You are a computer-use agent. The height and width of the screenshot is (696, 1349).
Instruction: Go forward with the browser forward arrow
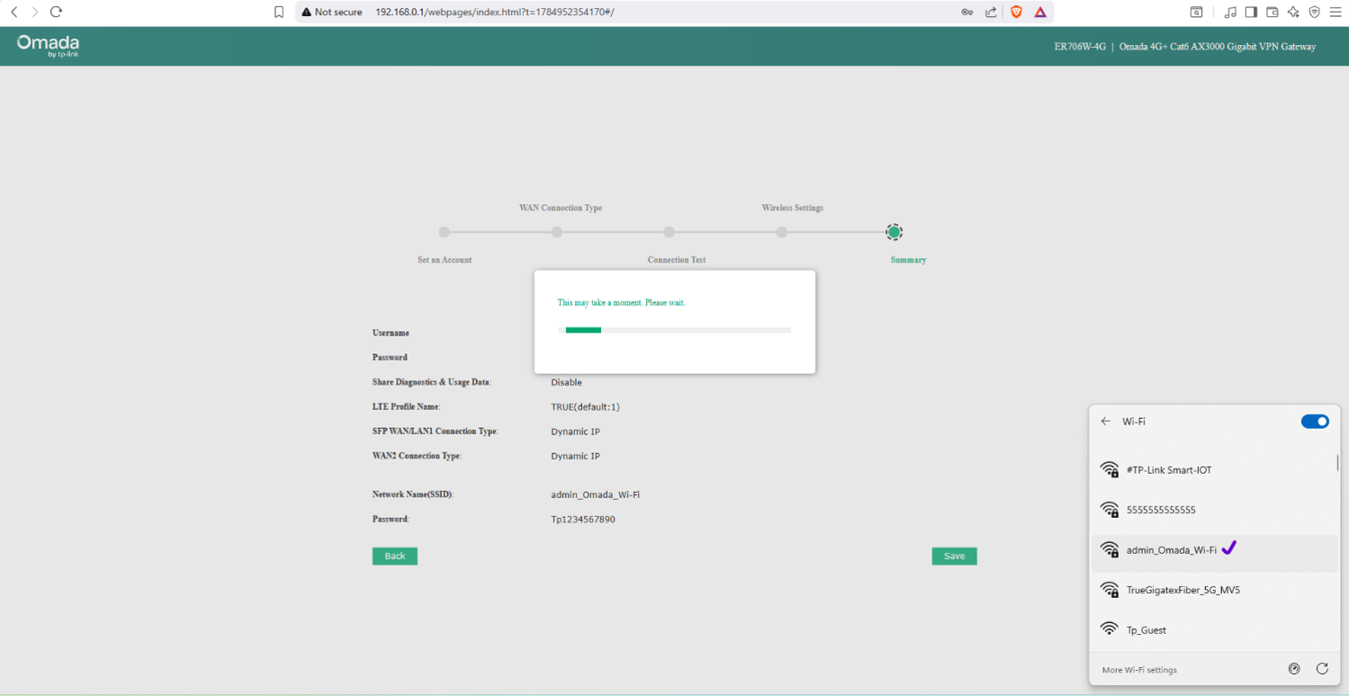pos(35,12)
